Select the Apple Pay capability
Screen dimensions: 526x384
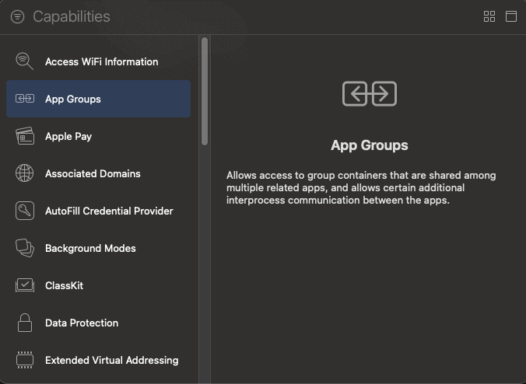68,136
